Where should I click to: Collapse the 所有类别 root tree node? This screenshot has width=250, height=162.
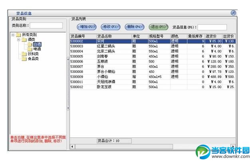click(x=13, y=35)
